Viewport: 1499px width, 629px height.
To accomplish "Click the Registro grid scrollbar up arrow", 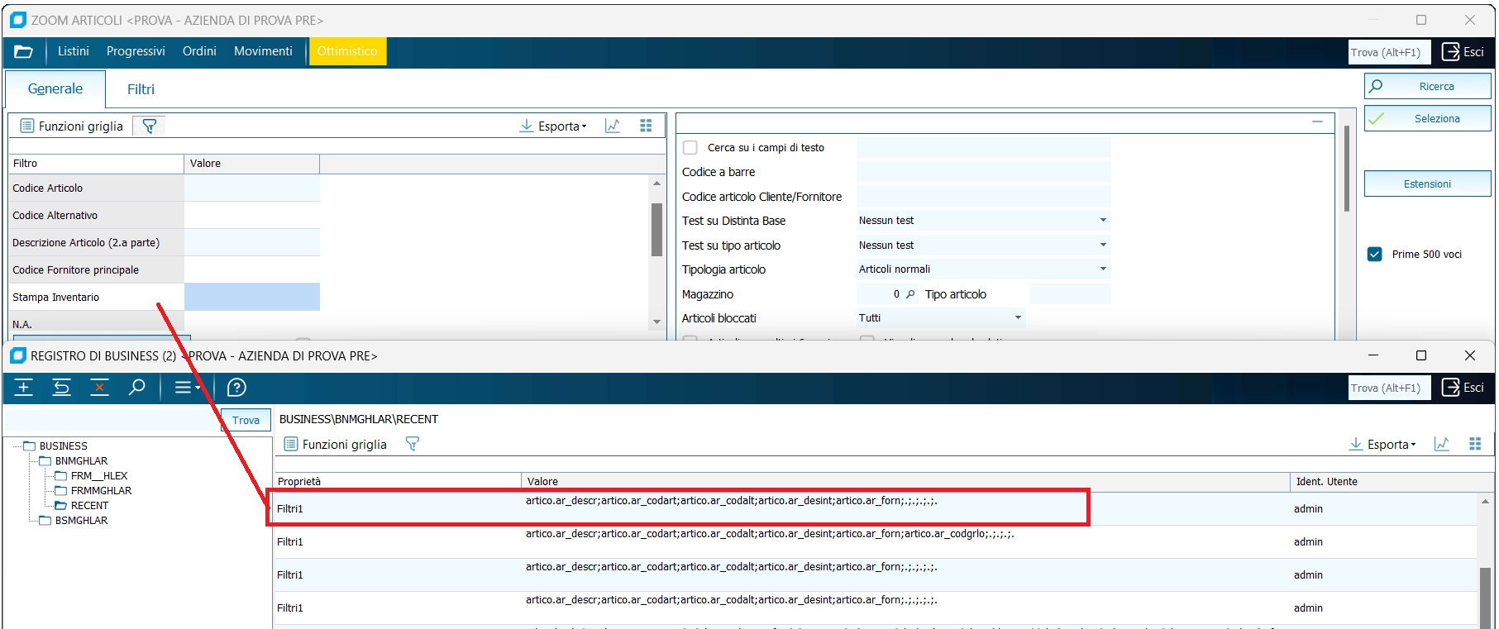I will click(x=1485, y=501).
